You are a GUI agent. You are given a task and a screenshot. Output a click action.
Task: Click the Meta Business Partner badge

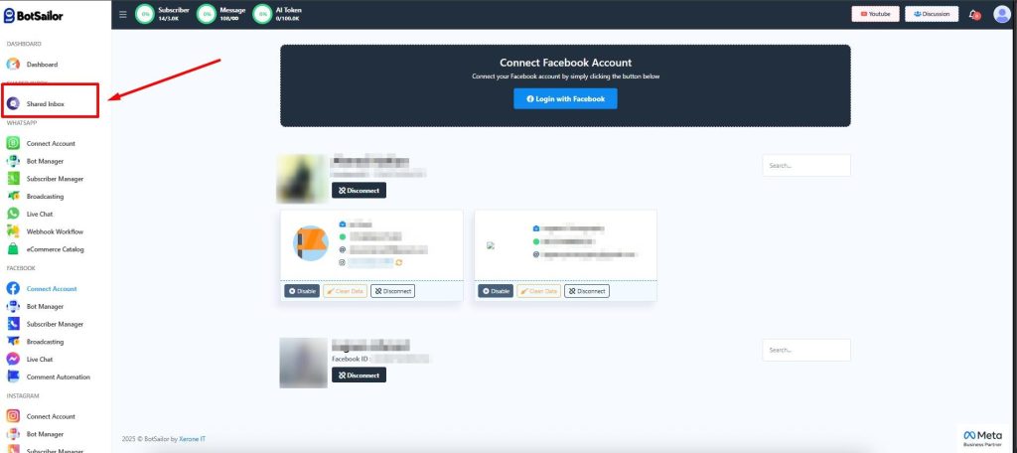pos(982,438)
